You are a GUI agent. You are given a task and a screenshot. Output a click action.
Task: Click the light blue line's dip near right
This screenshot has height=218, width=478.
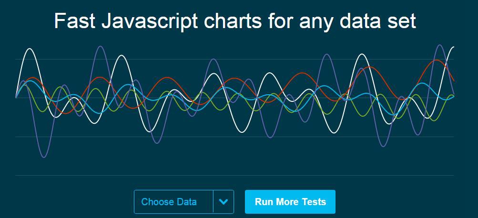(395, 115)
